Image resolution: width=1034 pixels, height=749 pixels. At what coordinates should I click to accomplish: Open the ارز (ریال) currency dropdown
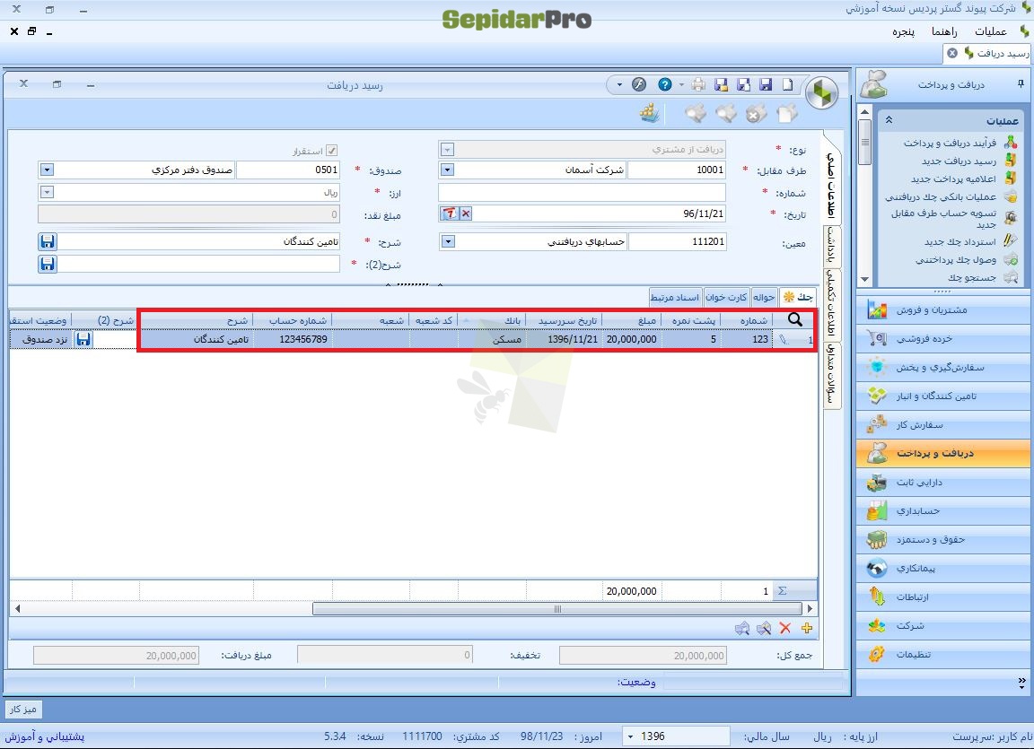click(x=46, y=192)
